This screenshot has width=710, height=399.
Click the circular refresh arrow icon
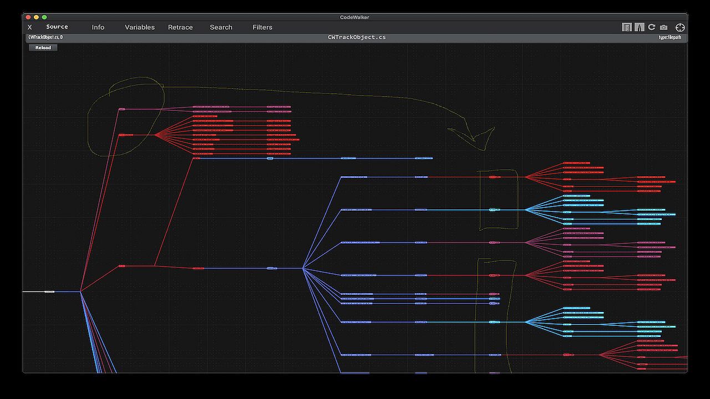(x=652, y=27)
